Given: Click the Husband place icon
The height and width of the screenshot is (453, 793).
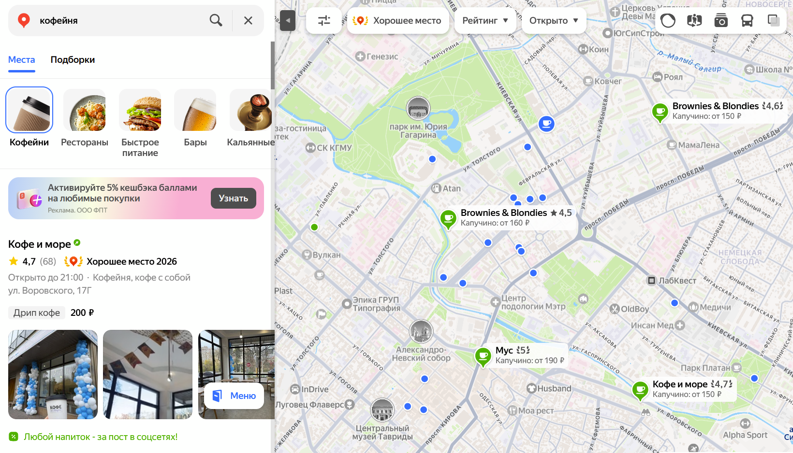Looking at the screenshot, I should pos(531,389).
